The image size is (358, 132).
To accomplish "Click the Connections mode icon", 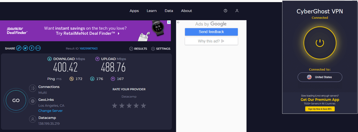I will (x=33, y=88).
